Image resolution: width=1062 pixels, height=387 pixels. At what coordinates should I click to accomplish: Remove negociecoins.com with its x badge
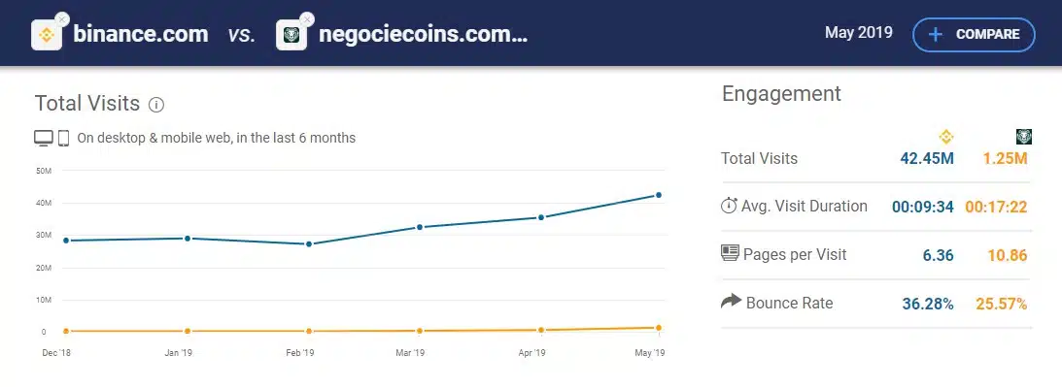tap(307, 19)
